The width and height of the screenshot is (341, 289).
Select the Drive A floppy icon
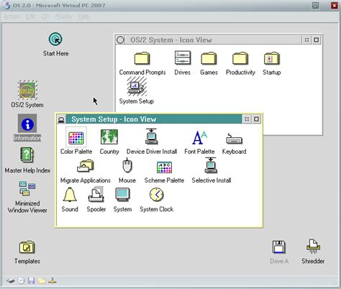click(x=279, y=247)
